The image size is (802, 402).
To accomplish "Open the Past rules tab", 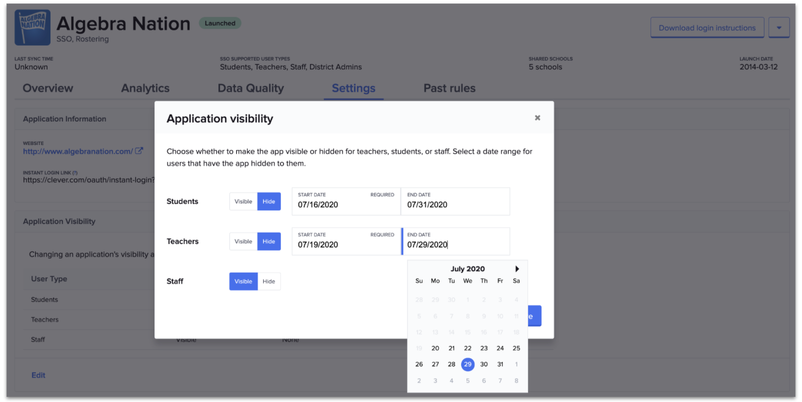I will (x=449, y=88).
